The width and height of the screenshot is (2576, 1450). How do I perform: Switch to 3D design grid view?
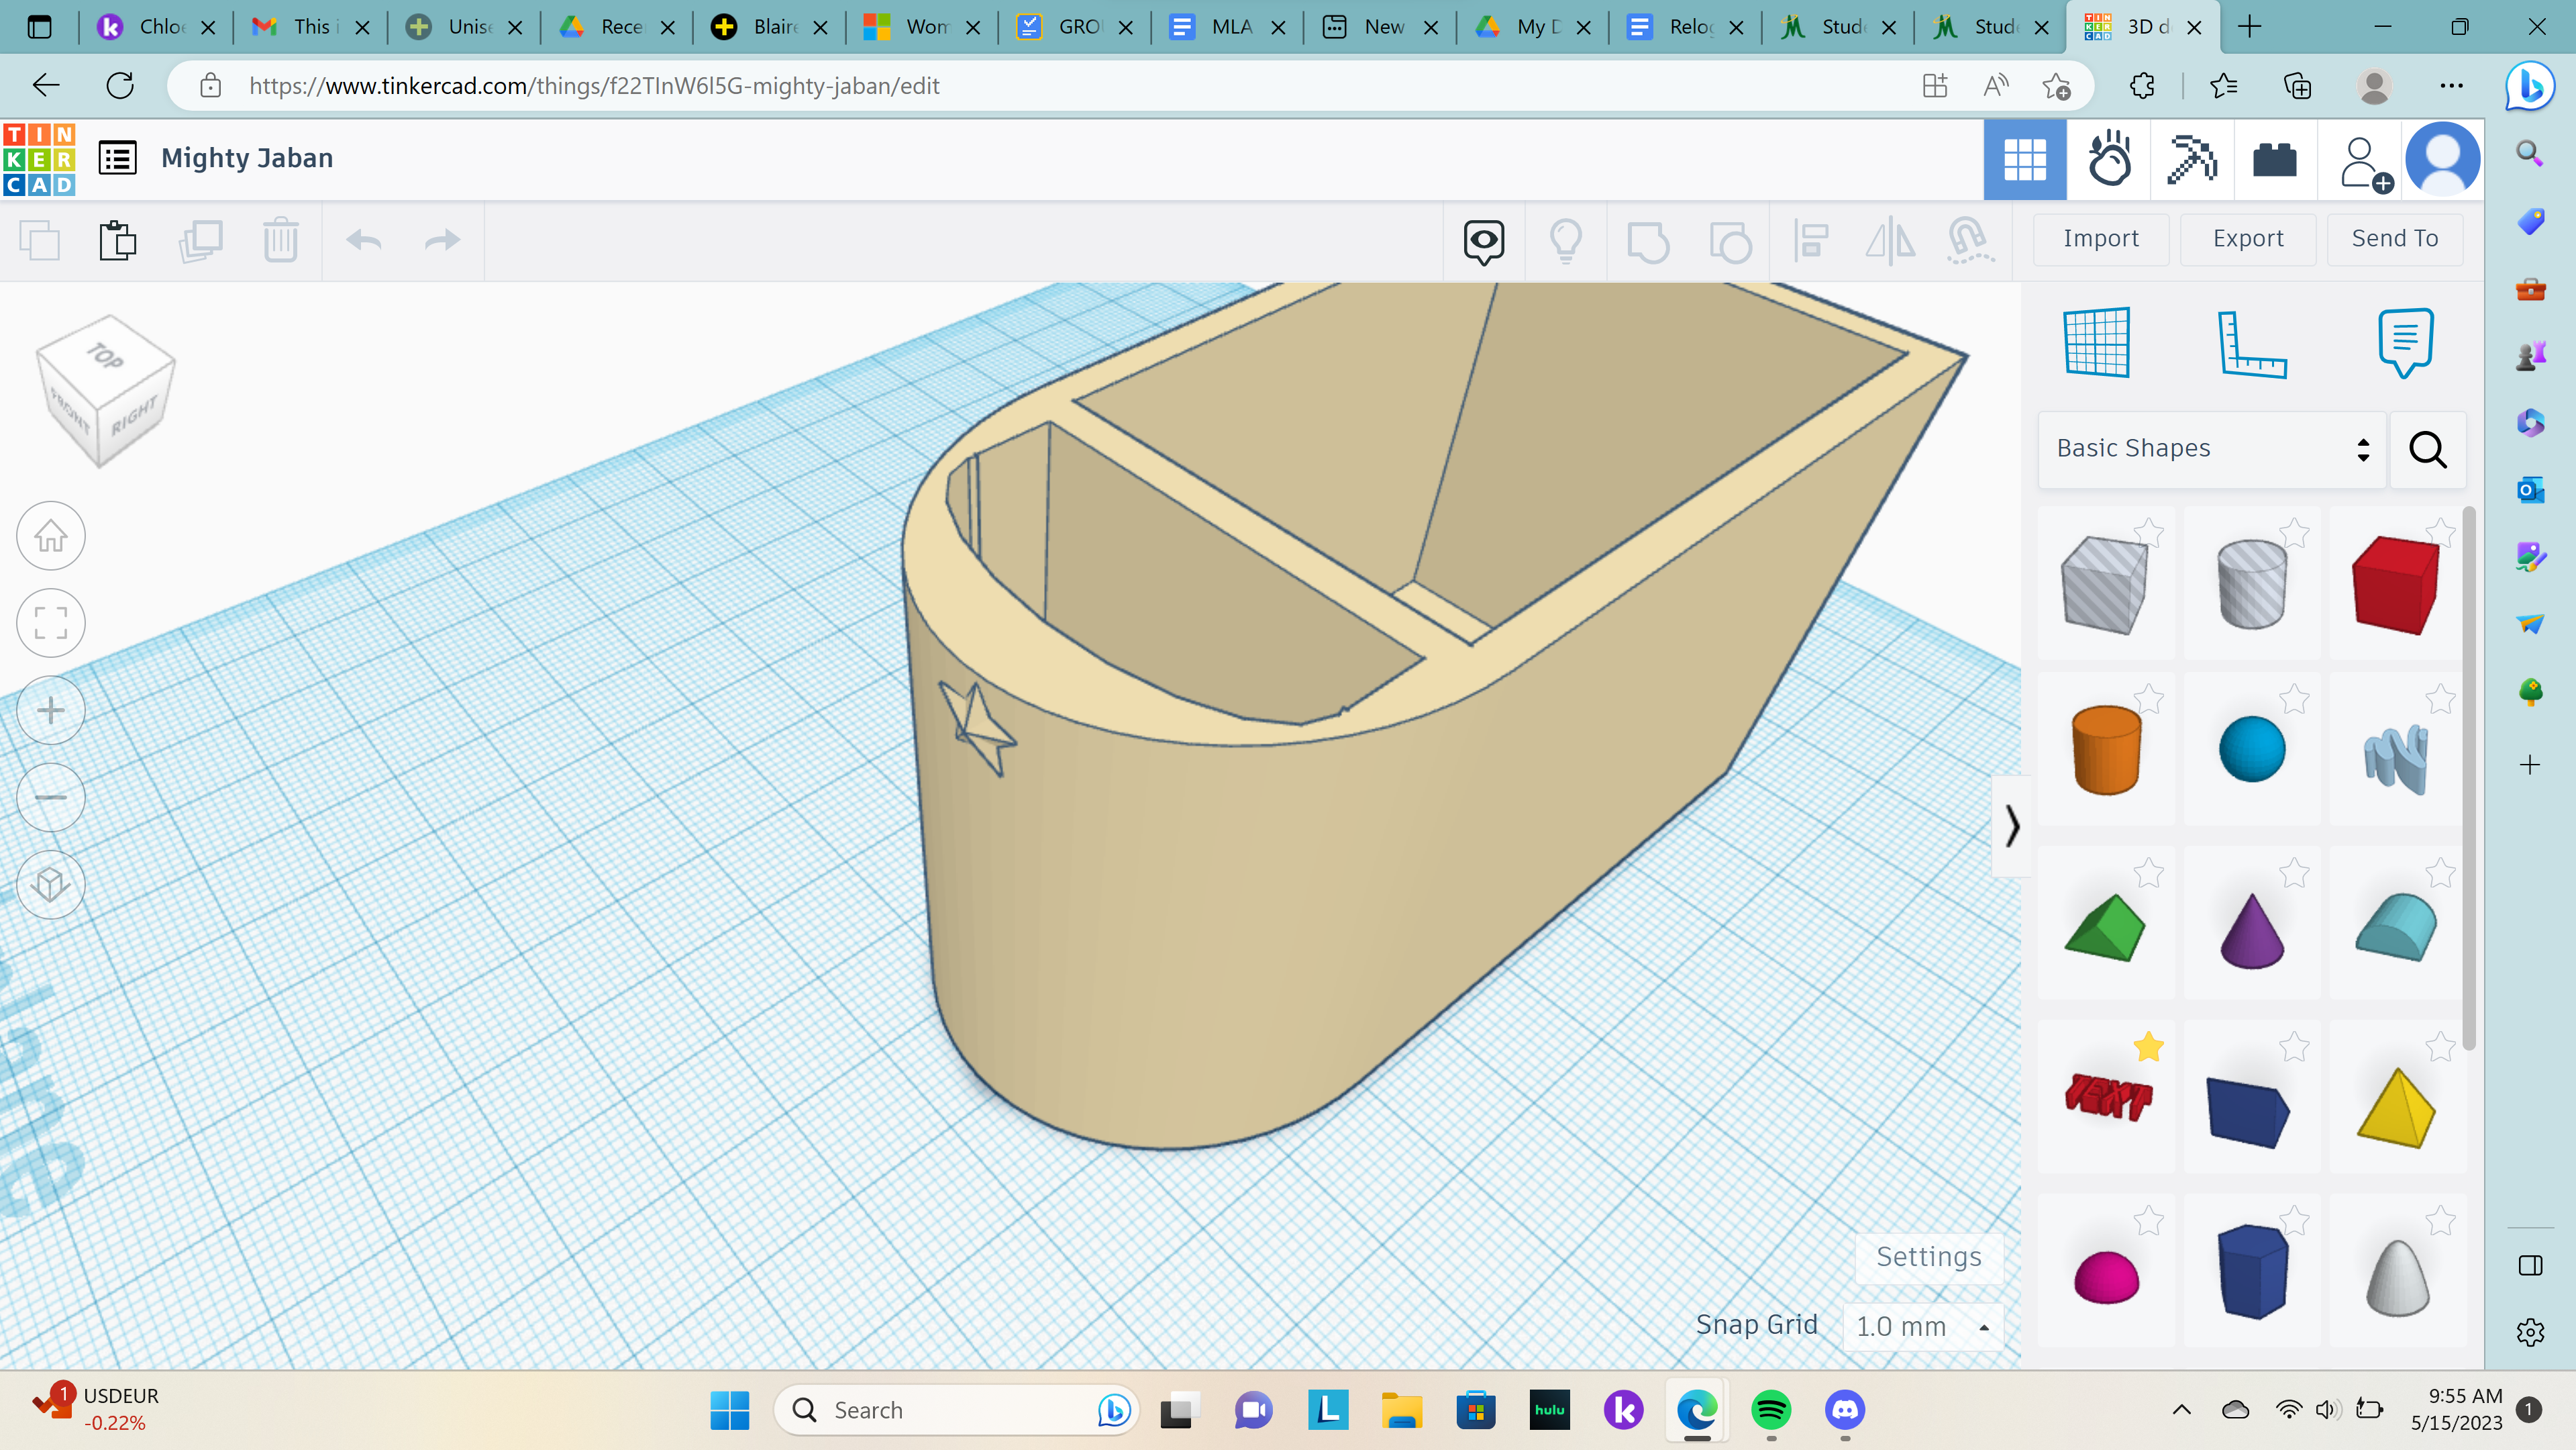(2025, 160)
